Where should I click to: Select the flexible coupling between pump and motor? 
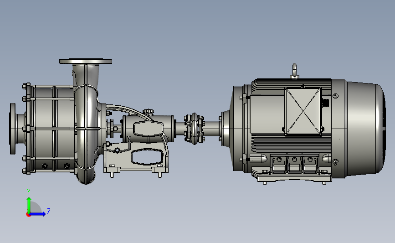(194, 129)
